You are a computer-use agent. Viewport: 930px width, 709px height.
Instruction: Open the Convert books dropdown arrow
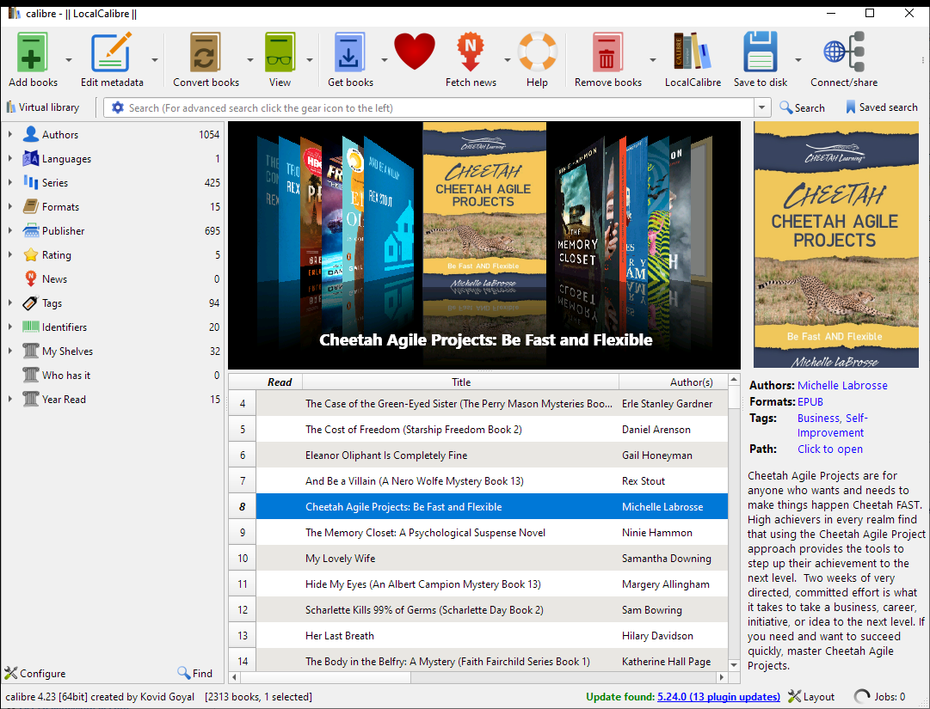point(249,60)
